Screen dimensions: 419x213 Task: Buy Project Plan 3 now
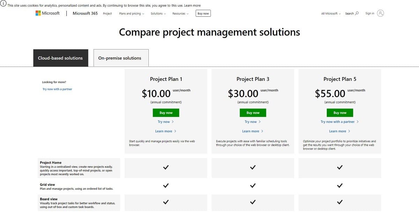coord(253,112)
